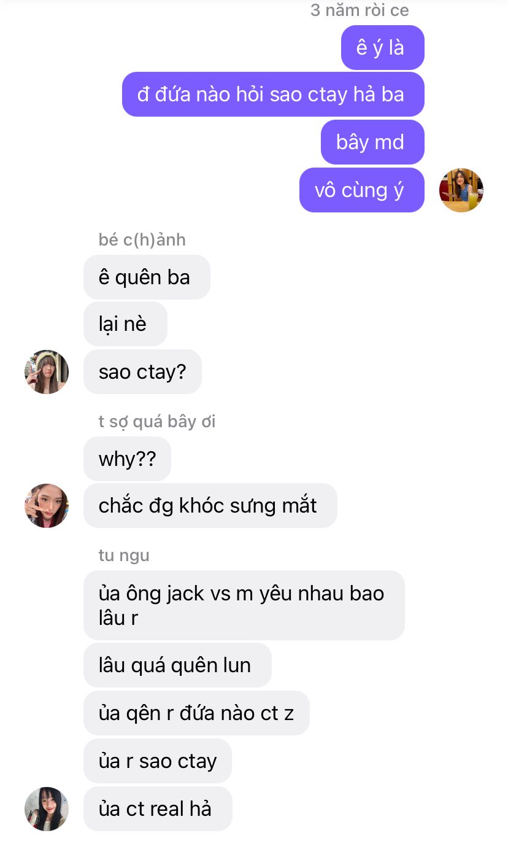This screenshot has width=508, height=841.
Task: Tap the 'ủa ct real hả' bubble
Action: pyautogui.click(x=158, y=809)
